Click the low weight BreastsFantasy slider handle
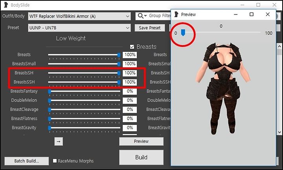The width and height of the screenshot is (283, 170). tap(50, 91)
